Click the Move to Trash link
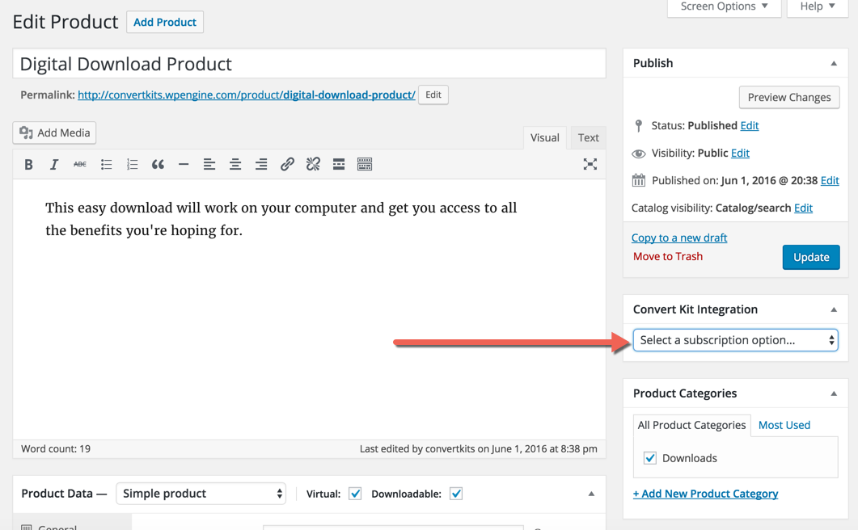 click(x=668, y=256)
